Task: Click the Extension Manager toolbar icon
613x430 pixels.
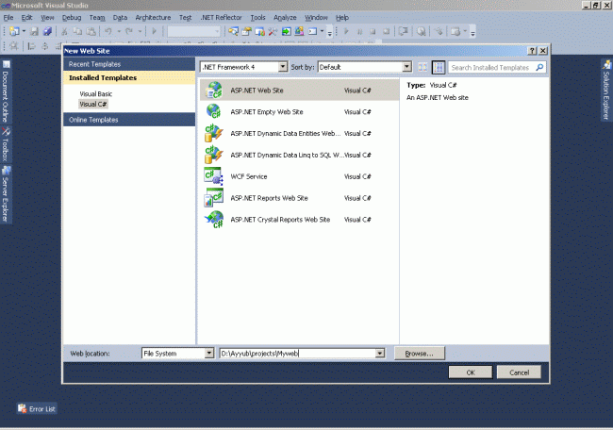Action: point(300,31)
